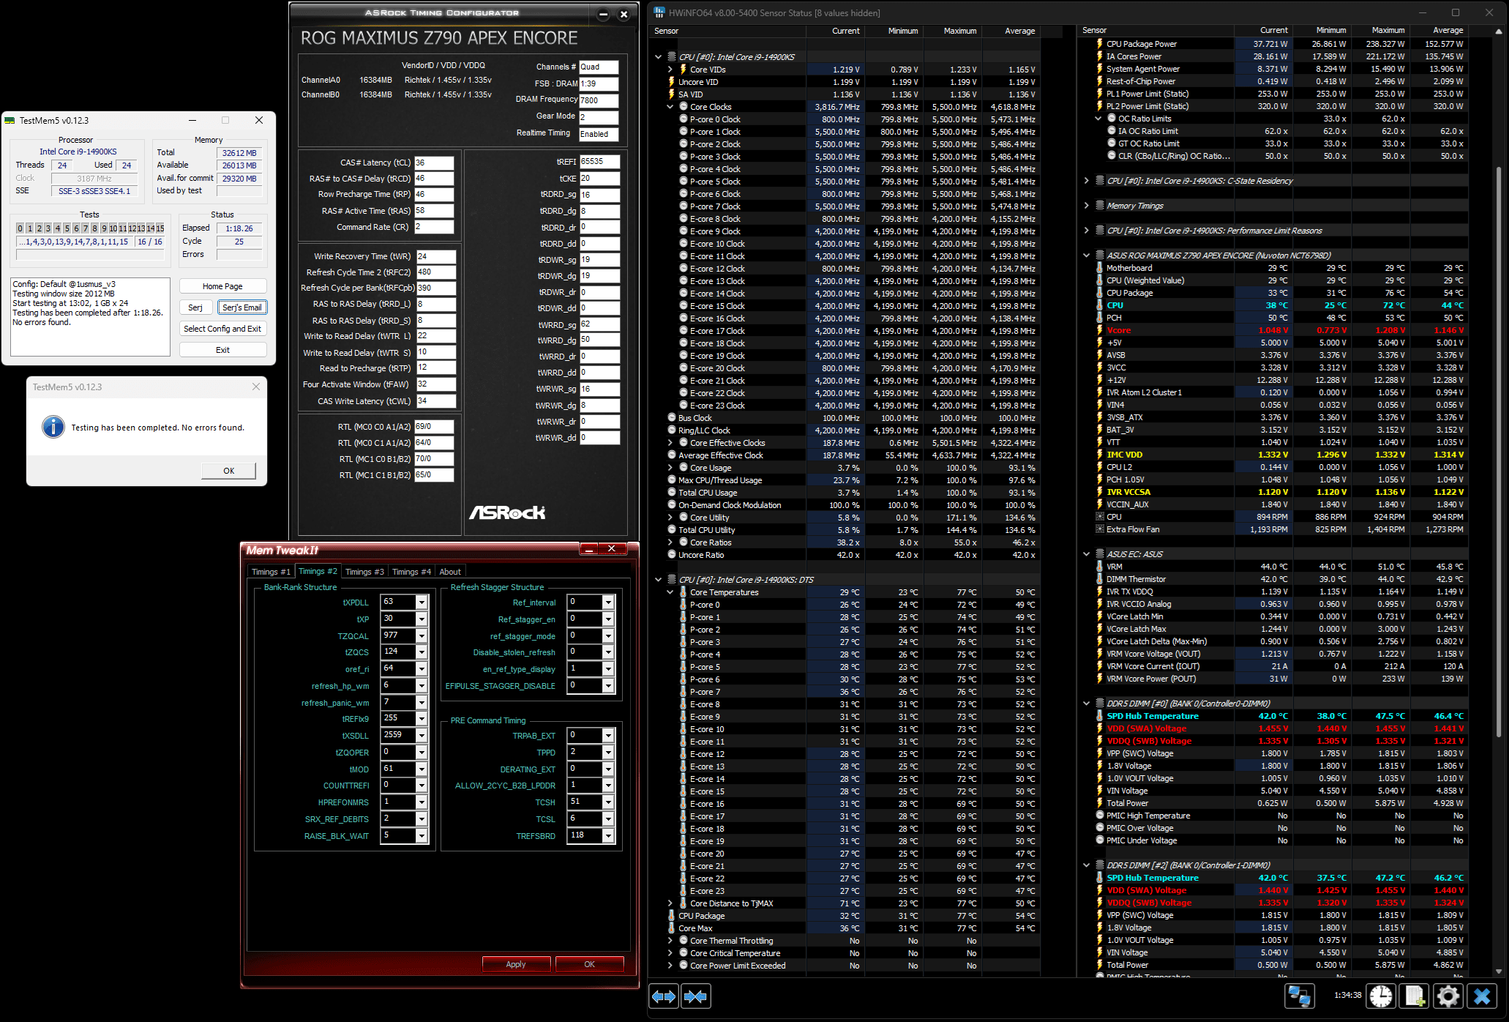Open the TCSH dropdown in PRE Command Timing
1509x1022 pixels.
[608, 802]
